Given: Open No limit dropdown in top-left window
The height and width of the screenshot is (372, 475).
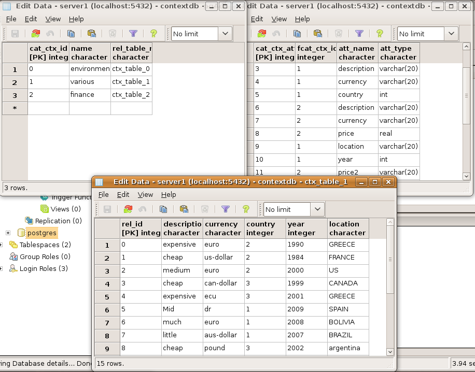Looking at the screenshot, I should coord(225,34).
